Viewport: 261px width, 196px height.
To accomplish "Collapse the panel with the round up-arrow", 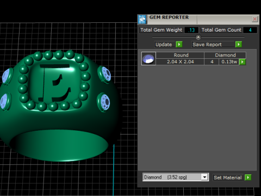I will (198, 37).
